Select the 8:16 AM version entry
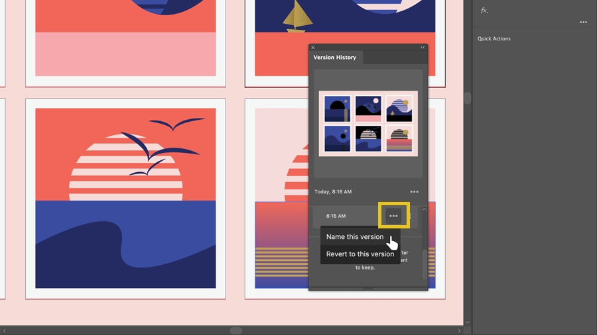This screenshot has width=597, height=335. click(365, 216)
